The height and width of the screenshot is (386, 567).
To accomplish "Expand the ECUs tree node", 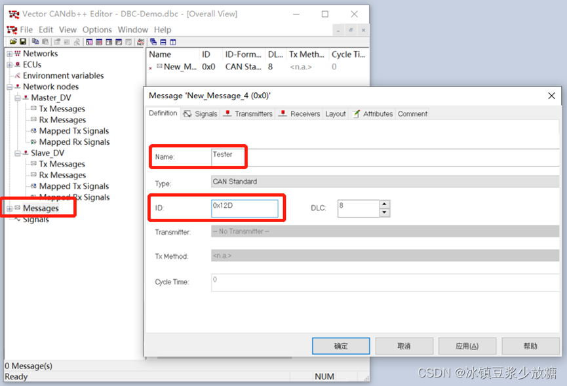I will tap(9, 65).
